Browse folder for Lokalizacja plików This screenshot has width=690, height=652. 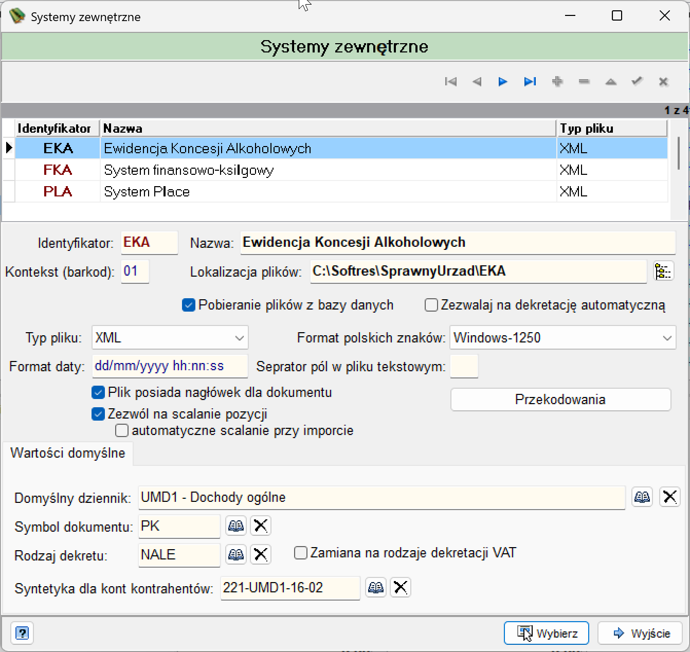point(663,271)
